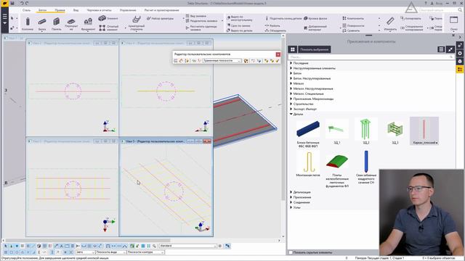Viewport: 465px width, 261px height.
Task: Open the Бетон ribbon tab
Action: click(42, 10)
